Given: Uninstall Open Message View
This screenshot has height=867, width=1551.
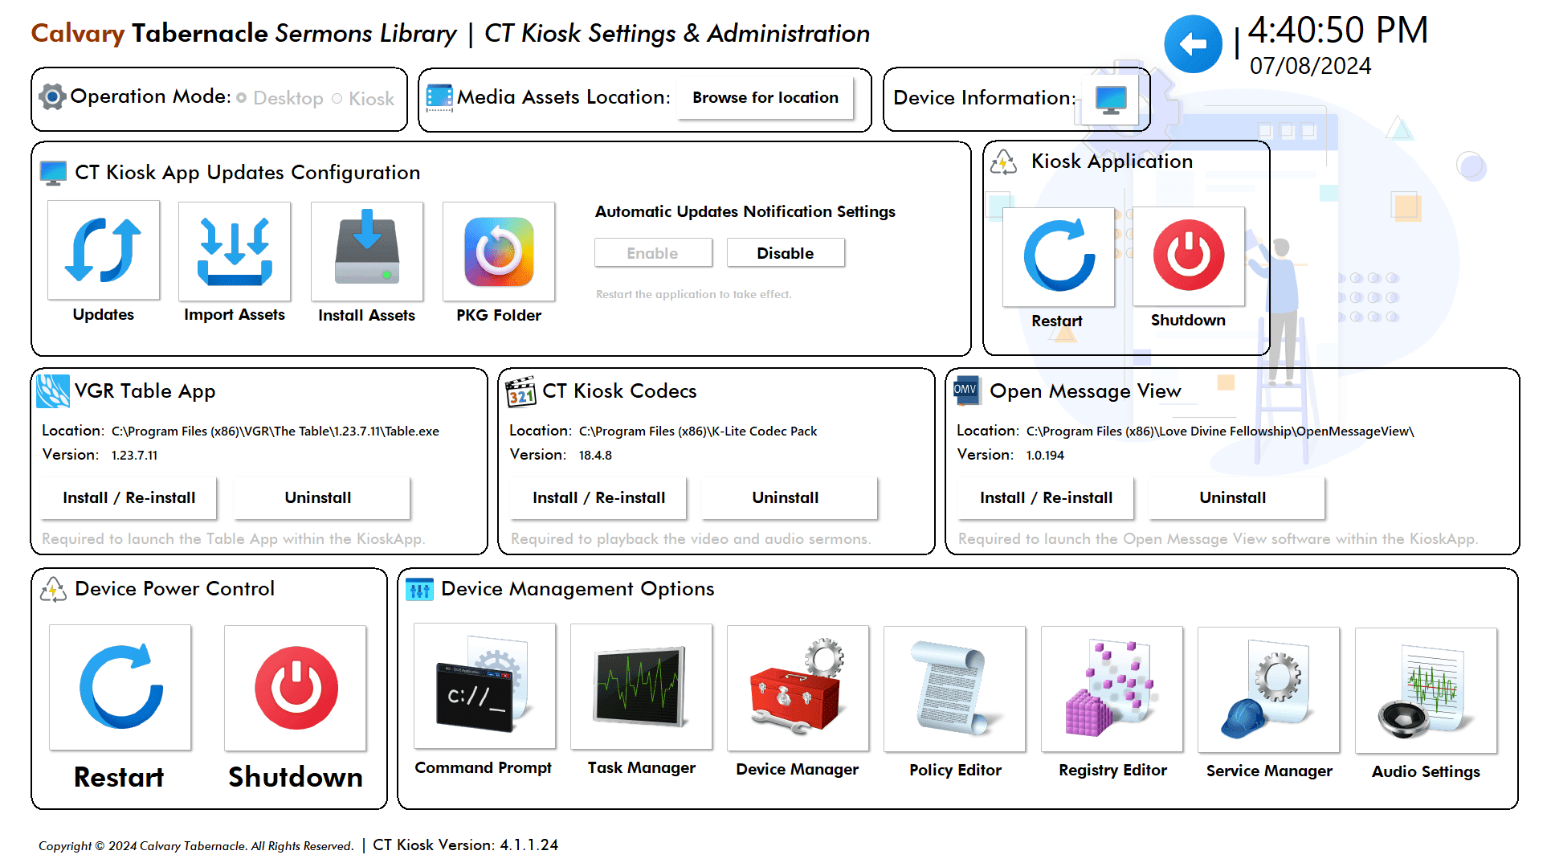Looking at the screenshot, I should point(1232,497).
